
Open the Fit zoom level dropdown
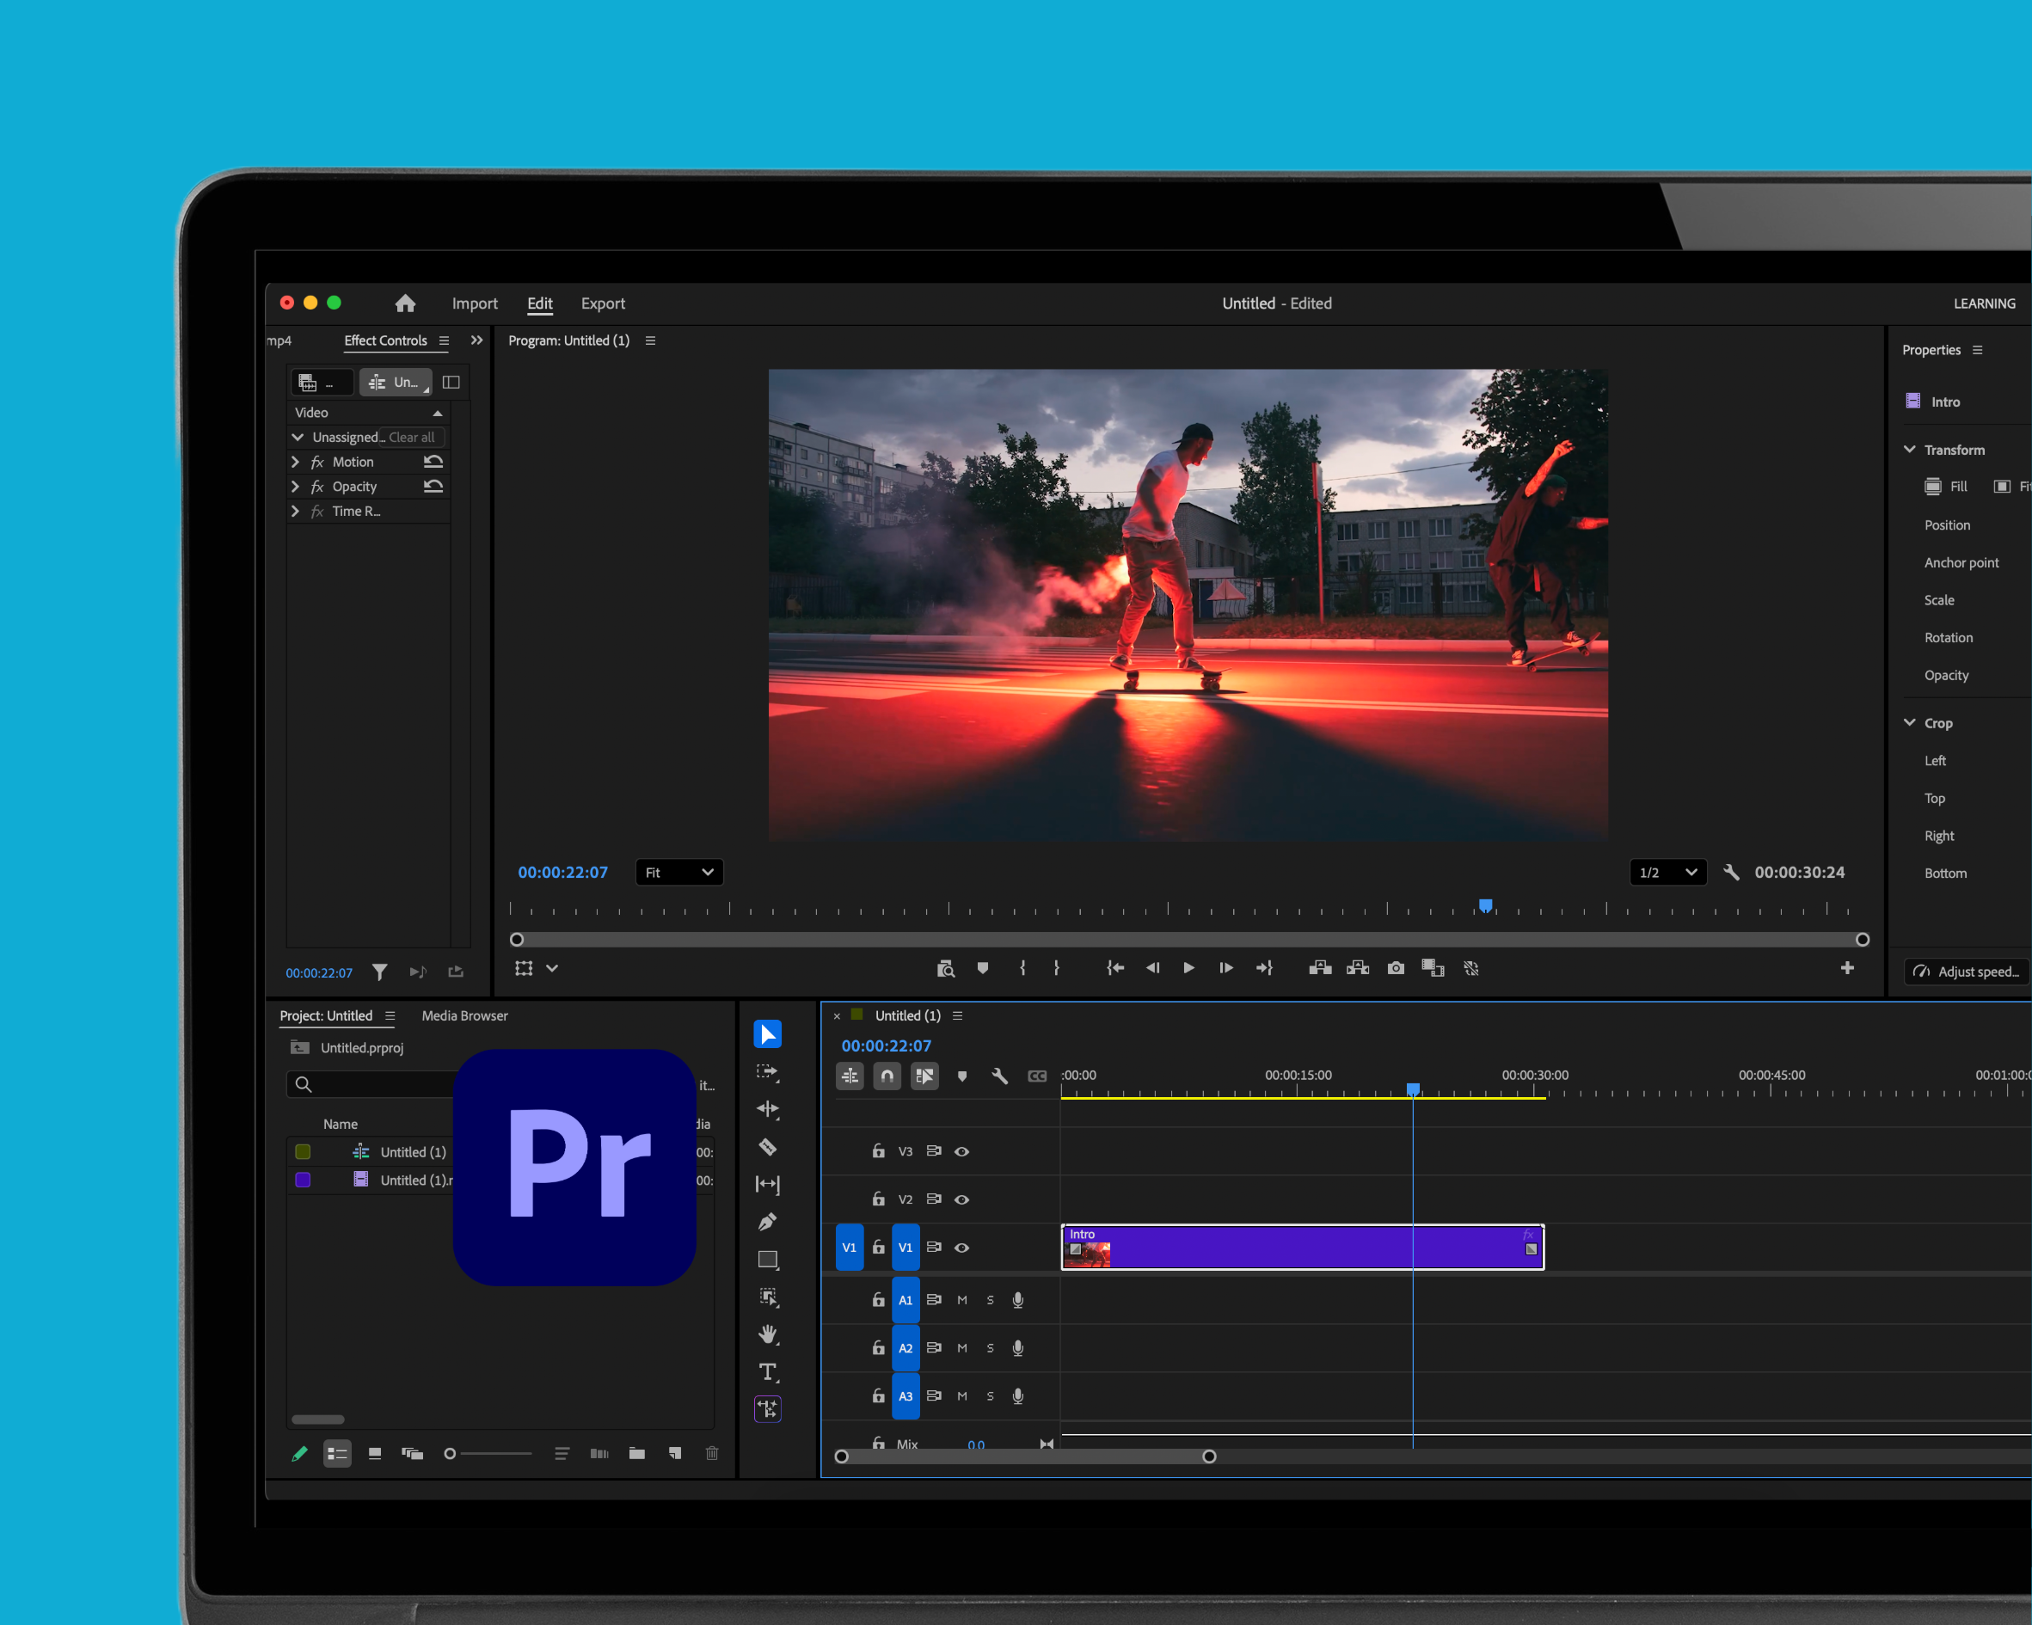point(678,873)
